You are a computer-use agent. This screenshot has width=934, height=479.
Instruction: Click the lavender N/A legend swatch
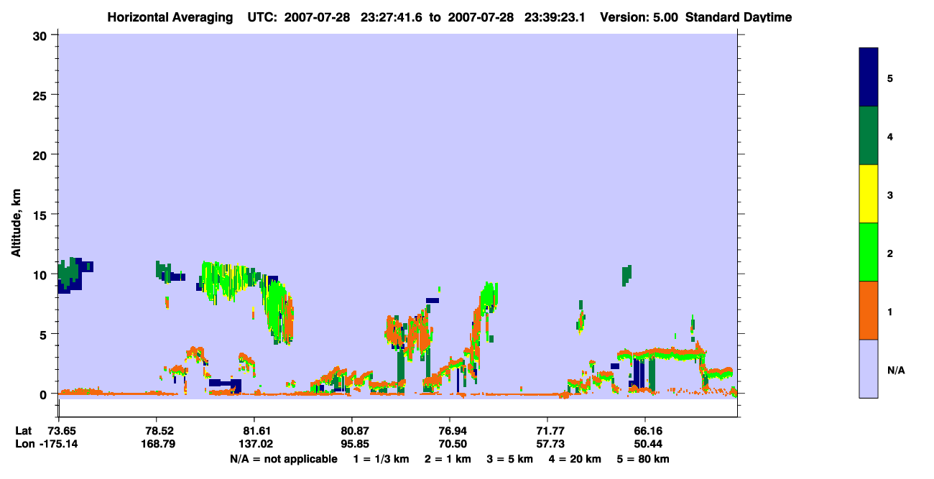(x=869, y=368)
